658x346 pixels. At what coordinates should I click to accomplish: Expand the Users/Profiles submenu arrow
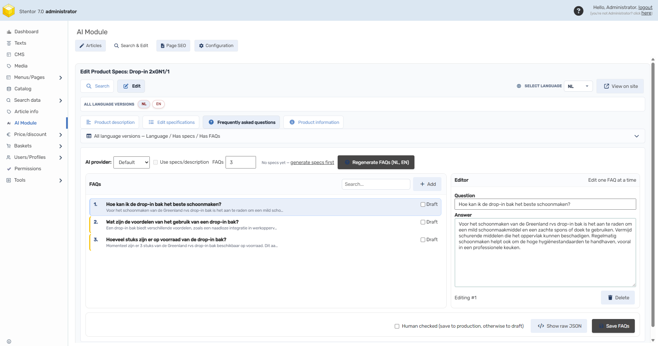coord(61,158)
